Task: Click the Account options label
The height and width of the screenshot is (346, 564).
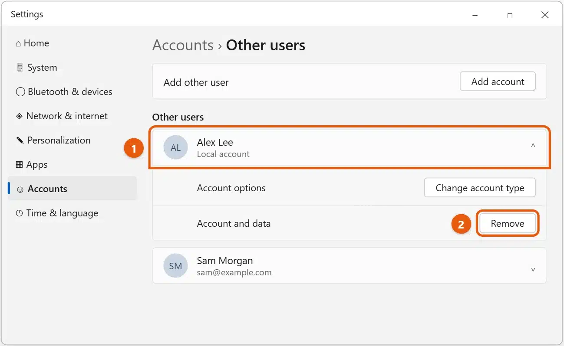Action: point(231,188)
